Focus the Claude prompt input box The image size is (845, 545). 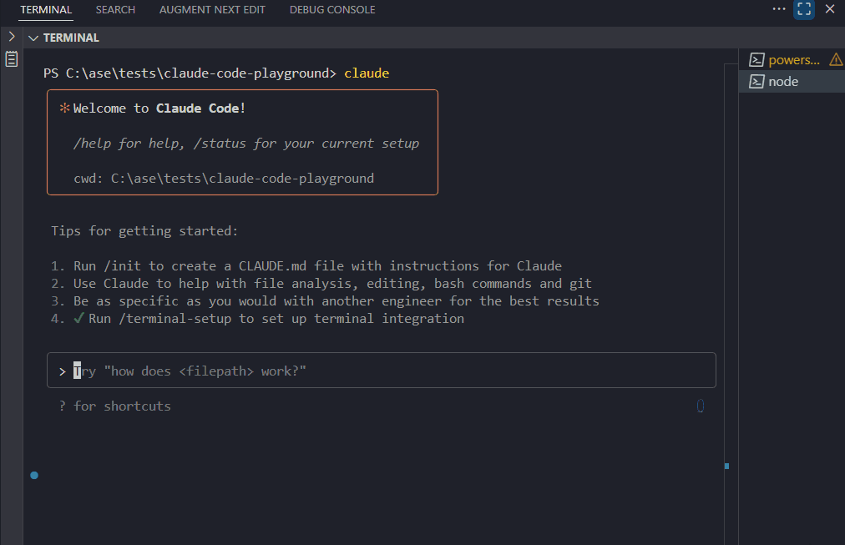pyautogui.click(x=382, y=371)
